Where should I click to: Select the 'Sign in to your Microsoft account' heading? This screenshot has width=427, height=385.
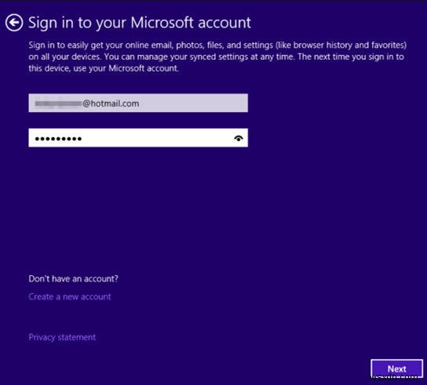point(140,23)
